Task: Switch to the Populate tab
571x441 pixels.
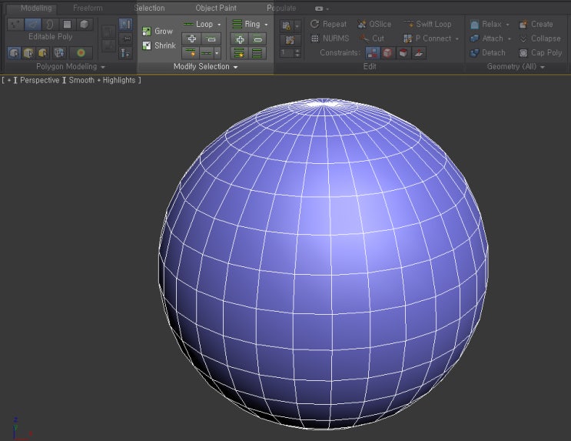Action: click(281, 8)
